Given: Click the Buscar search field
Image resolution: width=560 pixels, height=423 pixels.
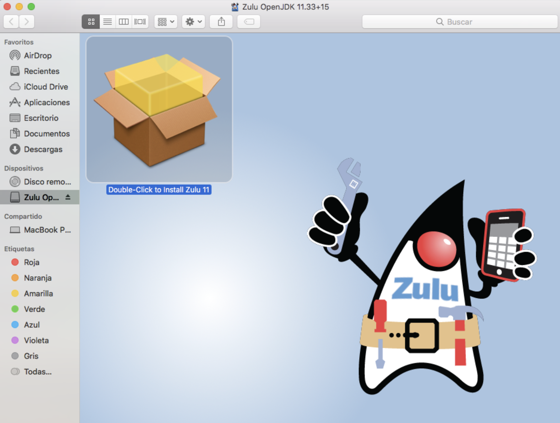Looking at the screenshot, I should click(460, 22).
